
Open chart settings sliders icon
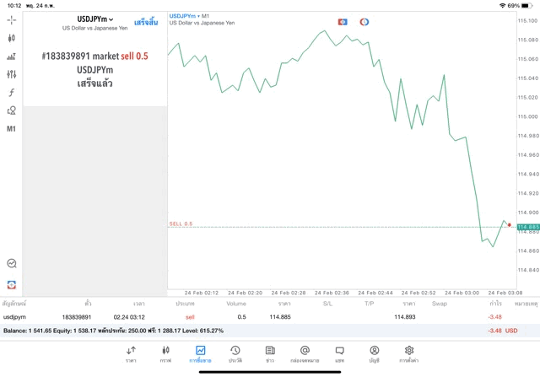click(x=11, y=74)
